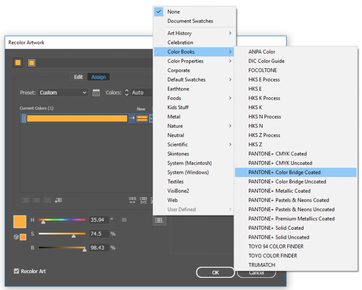Choose Document Swatches from the menu
Viewport: 362px width, 290px height.
click(x=195, y=21)
